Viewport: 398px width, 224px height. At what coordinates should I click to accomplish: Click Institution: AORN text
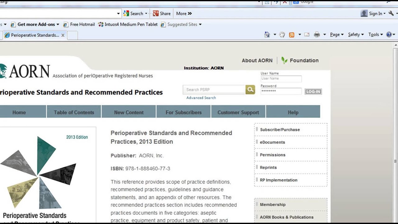click(x=204, y=68)
